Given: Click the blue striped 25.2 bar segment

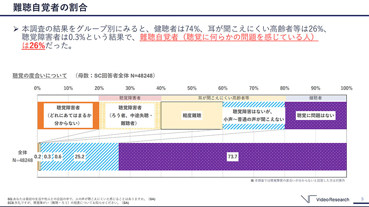Looking at the screenshot, I should [x=80, y=157].
